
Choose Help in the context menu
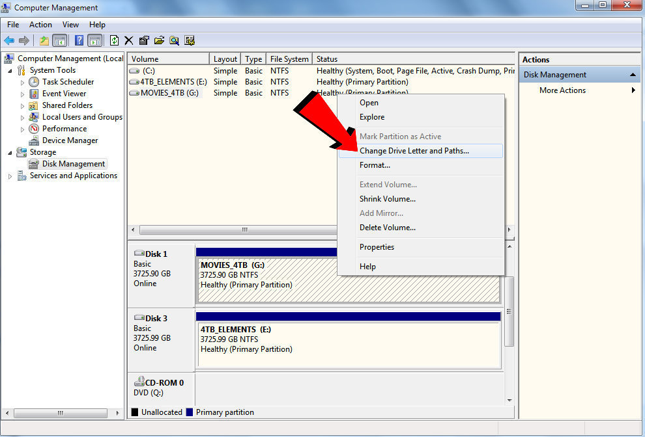420,267
